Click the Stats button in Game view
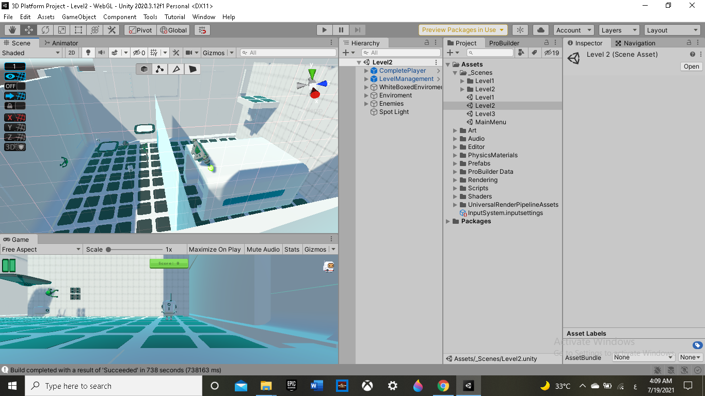This screenshot has height=396, width=705. pyautogui.click(x=292, y=250)
